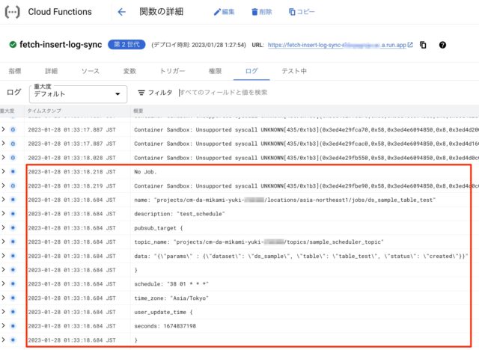Go back using the left arrow
This screenshot has width=479, height=350.
click(x=121, y=12)
